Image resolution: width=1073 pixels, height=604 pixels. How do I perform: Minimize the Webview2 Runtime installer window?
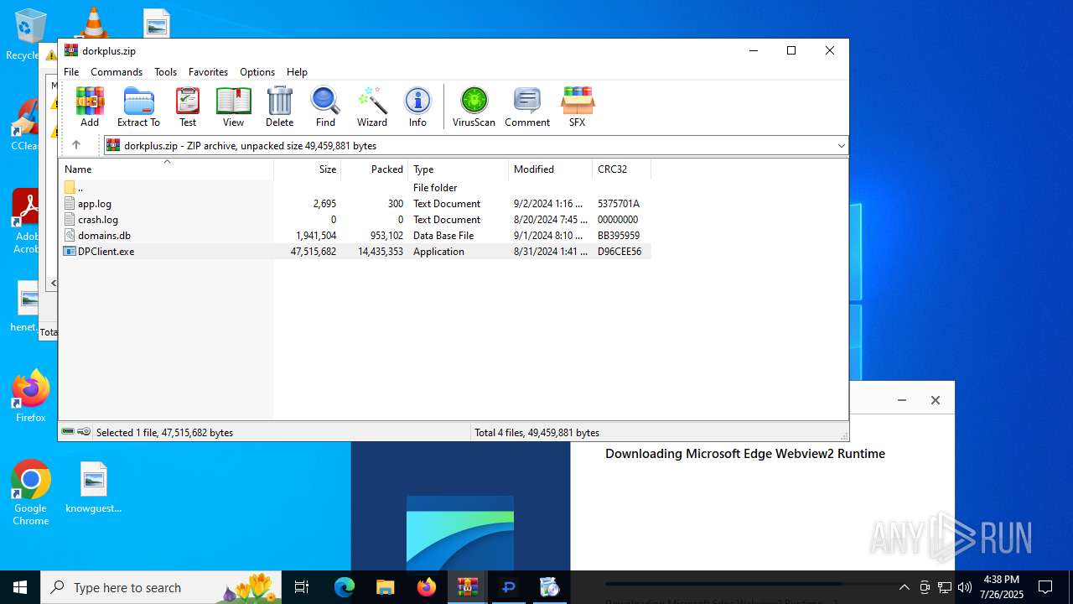(x=902, y=400)
